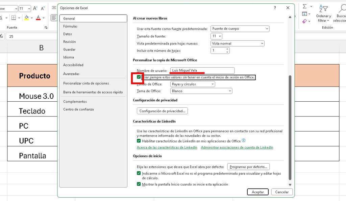Image resolution: width=346 pixels, height=201 pixels.
Task: Expand the Fondo de Office dropdown
Action: pos(192,84)
